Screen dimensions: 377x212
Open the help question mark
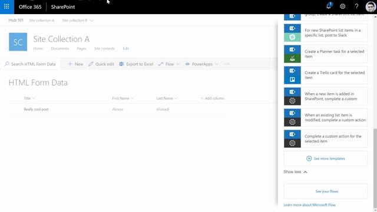point(356,6)
